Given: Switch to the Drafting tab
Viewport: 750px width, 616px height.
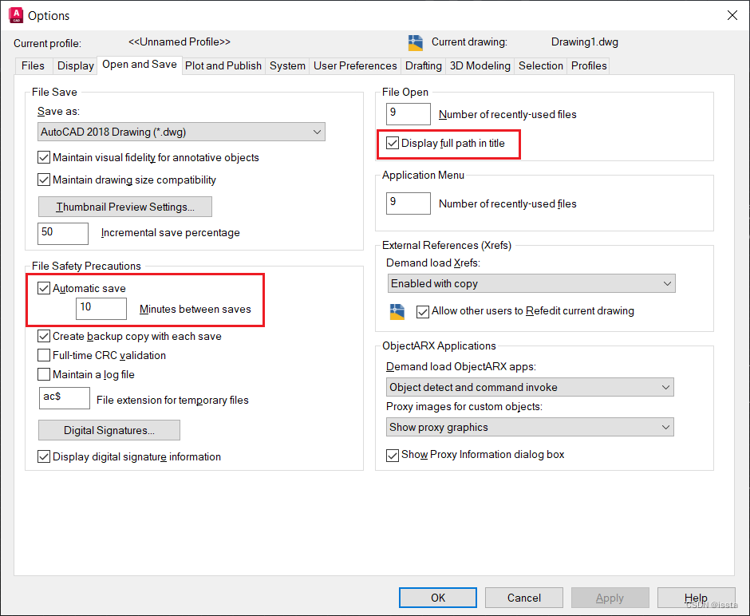Looking at the screenshot, I should coord(424,66).
